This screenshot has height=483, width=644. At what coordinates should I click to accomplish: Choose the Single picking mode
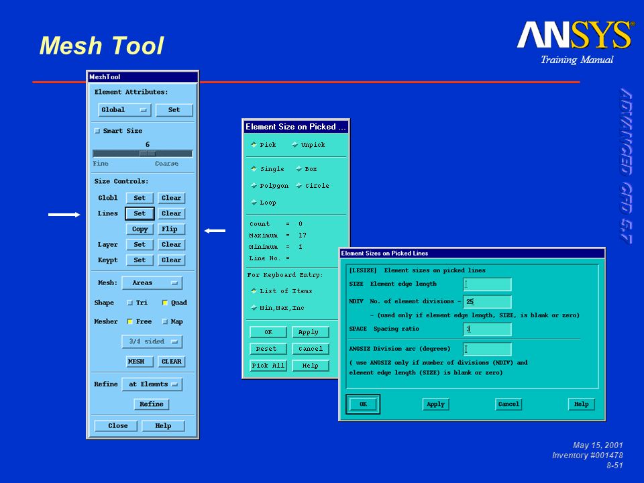point(254,169)
